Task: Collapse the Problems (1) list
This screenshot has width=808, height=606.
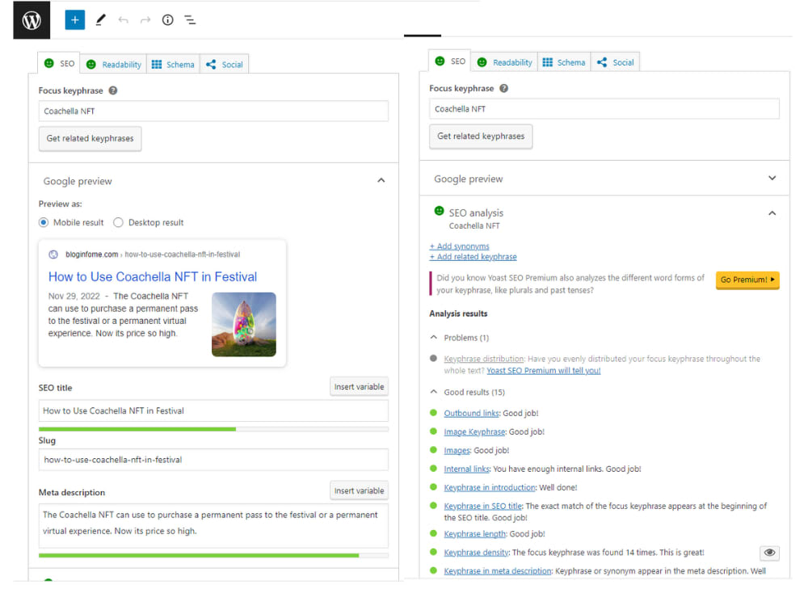Action: tap(434, 338)
